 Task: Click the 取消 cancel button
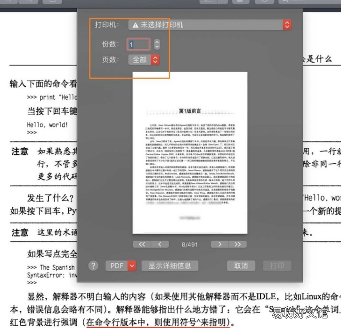click(x=241, y=266)
